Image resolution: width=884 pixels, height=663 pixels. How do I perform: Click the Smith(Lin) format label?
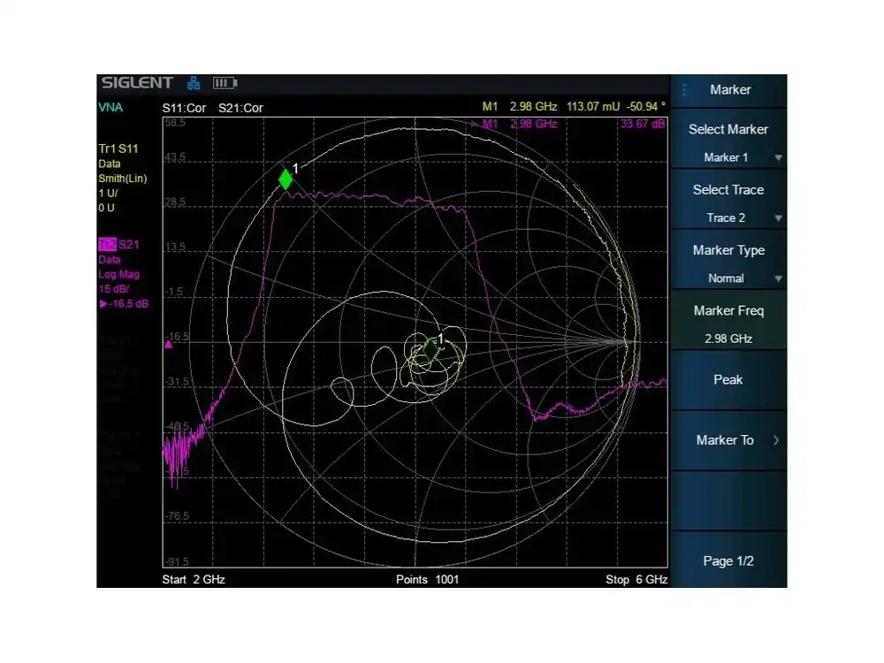(x=122, y=179)
